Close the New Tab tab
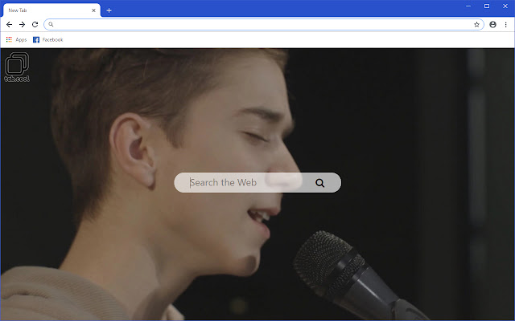 93,10
